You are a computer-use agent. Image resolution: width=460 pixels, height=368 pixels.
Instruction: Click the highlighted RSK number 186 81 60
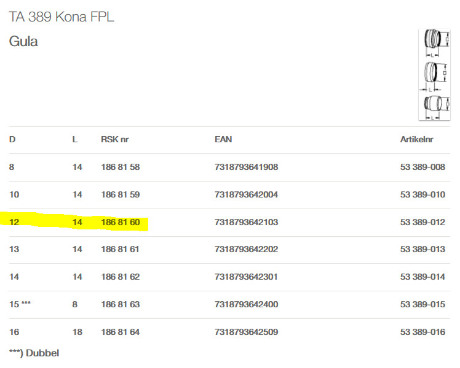point(121,222)
